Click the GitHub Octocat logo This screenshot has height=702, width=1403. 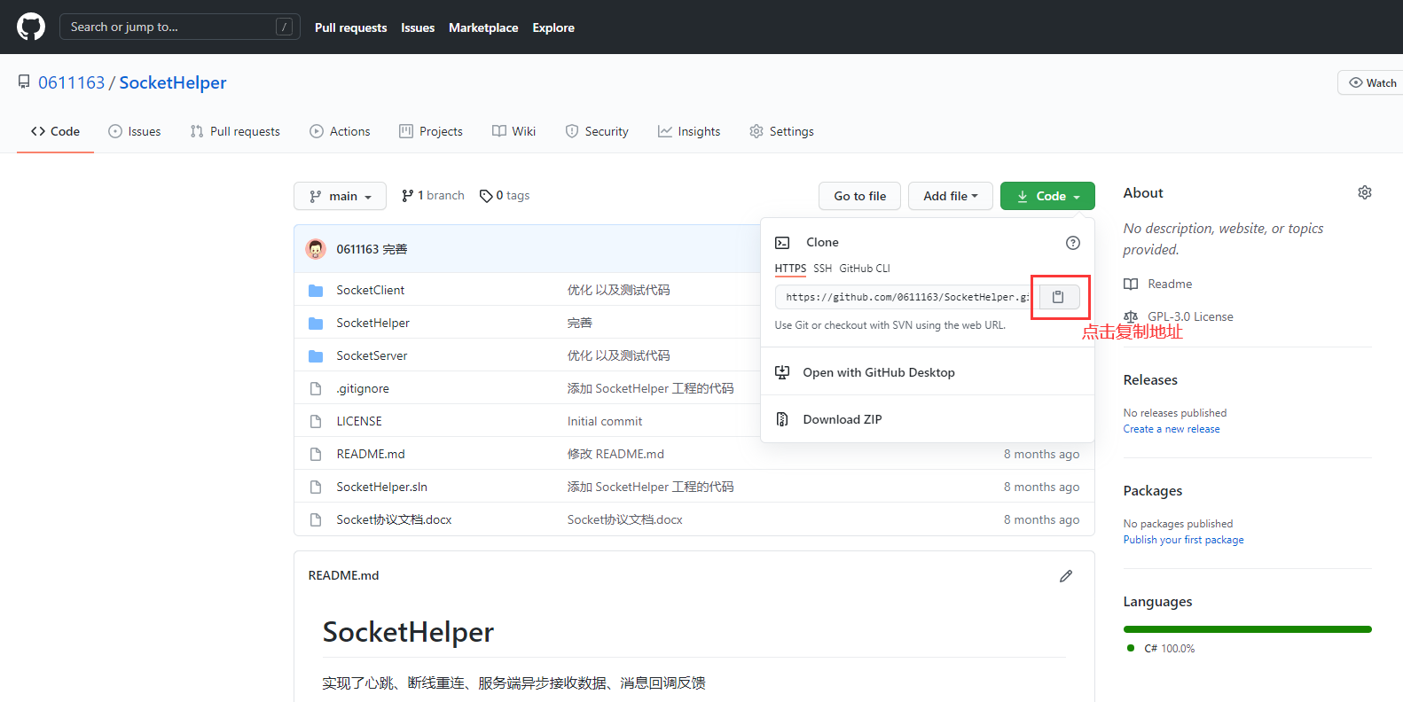(x=31, y=27)
